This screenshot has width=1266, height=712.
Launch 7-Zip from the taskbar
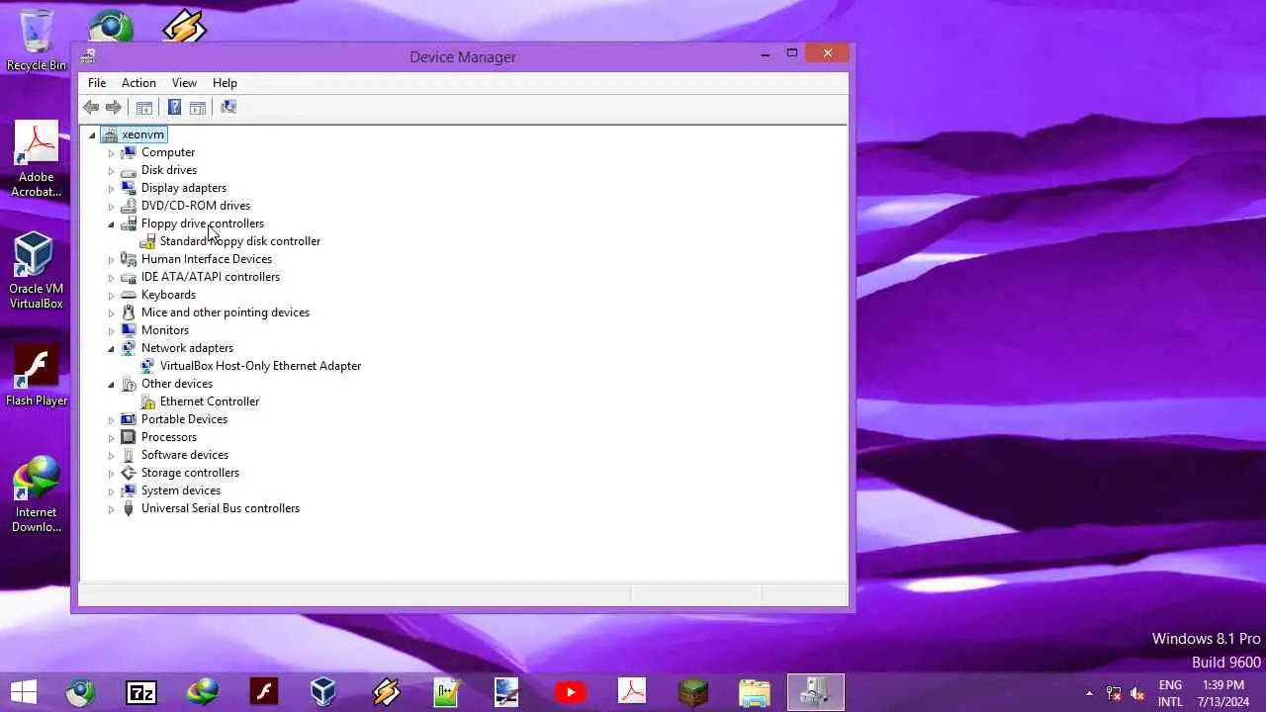[141, 692]
